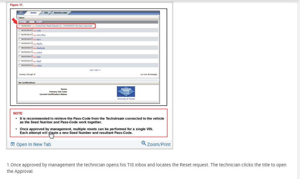Screen dimensions: 300x179
Task: Open the w4th message title
Action: [39, 31]
